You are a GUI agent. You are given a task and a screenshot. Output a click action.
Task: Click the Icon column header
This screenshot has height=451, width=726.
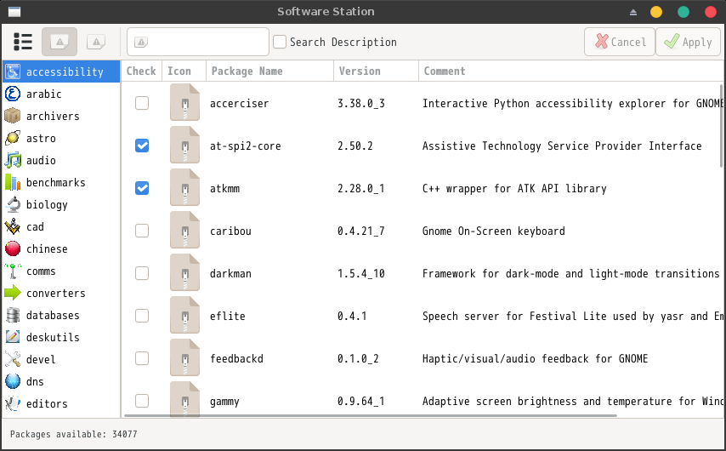(x=184, y=71)
